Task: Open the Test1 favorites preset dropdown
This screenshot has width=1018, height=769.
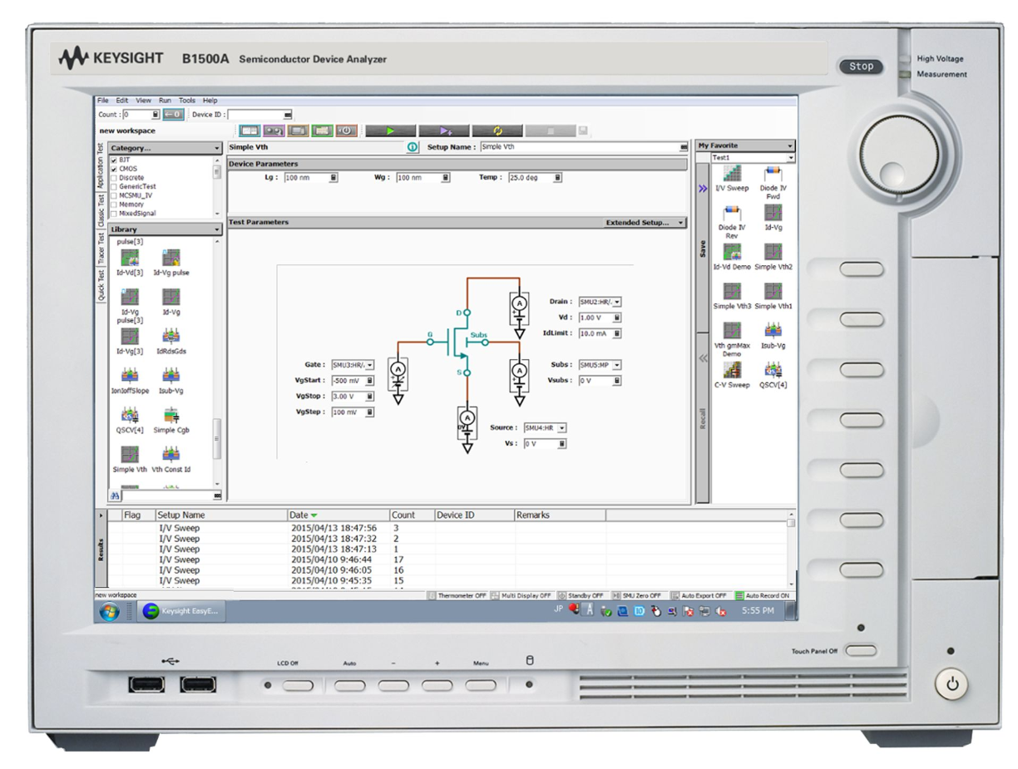Action: (x=753, y=157)
